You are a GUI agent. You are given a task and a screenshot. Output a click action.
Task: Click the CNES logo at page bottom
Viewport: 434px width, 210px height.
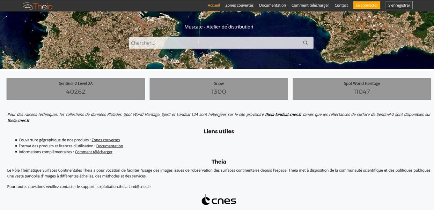(219, 200)
